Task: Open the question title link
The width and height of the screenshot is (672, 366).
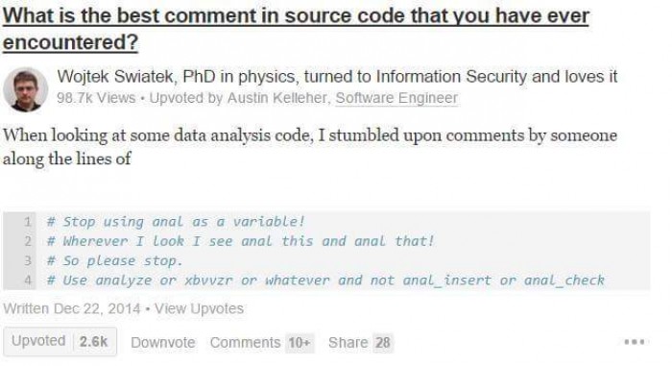Action: coord(296,29)
